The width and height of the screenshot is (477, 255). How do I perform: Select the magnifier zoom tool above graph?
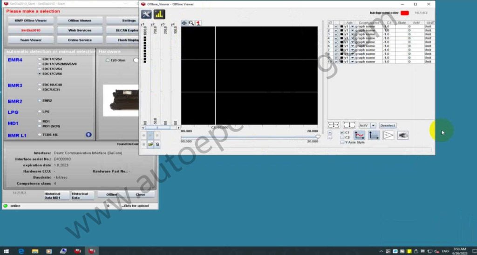(x=191, y=23)
